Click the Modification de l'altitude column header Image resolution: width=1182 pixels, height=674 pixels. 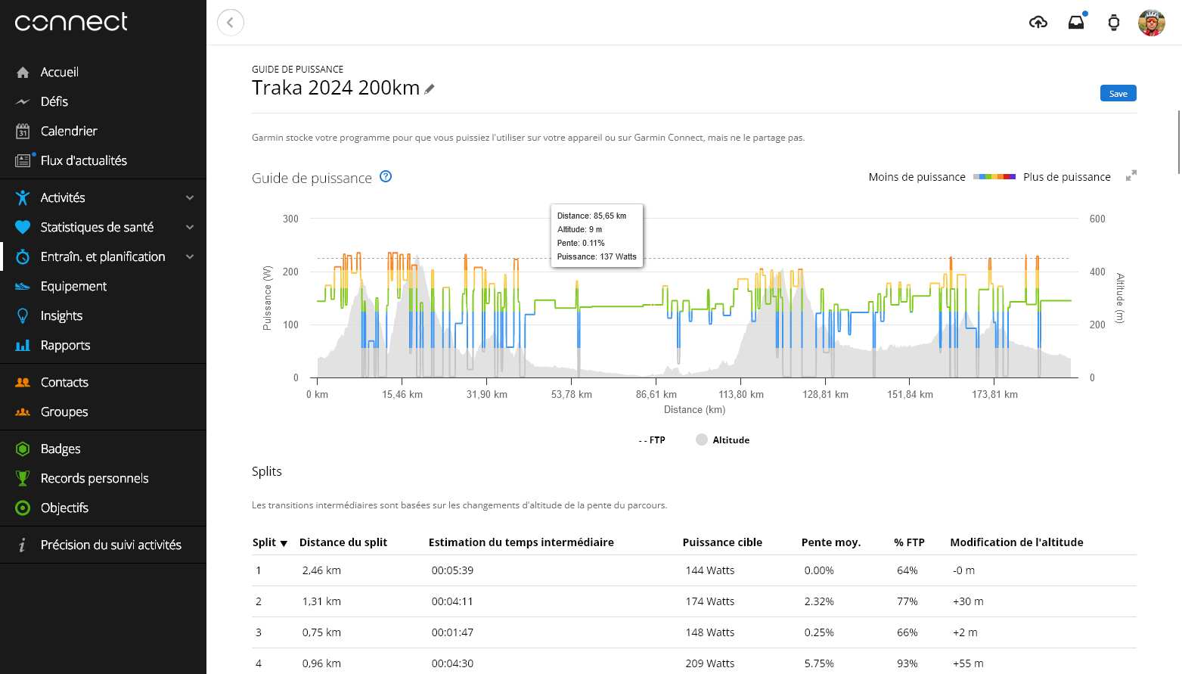point(1016,542)
